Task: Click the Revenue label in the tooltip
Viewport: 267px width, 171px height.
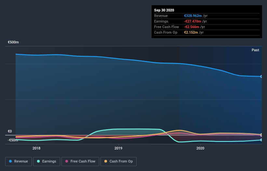Action: pyautogui.click(x=161, y=16)
